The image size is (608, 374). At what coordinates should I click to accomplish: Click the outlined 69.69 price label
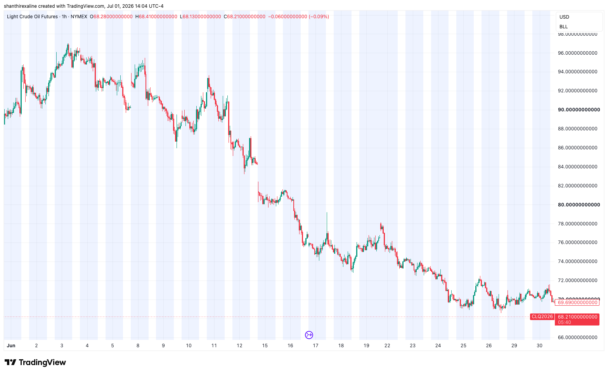[x=577, y=302]
